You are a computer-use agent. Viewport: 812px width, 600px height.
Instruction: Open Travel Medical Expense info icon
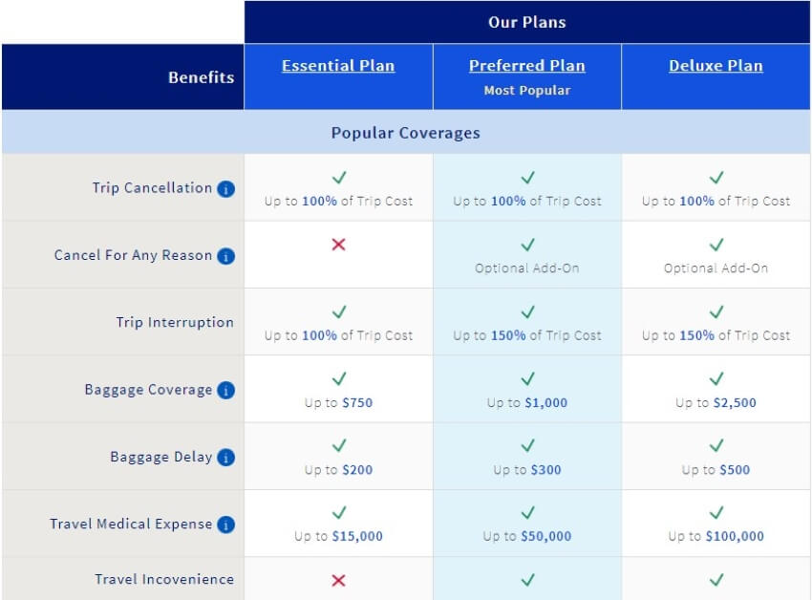click(225, 525)
